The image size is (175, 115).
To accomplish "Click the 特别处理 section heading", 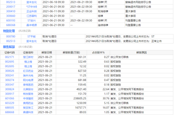I will tap(9, 31).
